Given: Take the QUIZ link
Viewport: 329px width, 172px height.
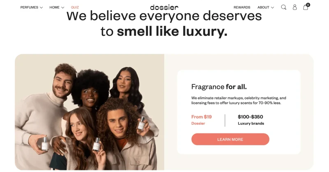Looking at the screenshot, I should (x=75, y=7).
